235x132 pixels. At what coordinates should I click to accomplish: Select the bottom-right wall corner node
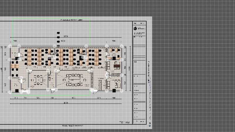tap(122, 91)
